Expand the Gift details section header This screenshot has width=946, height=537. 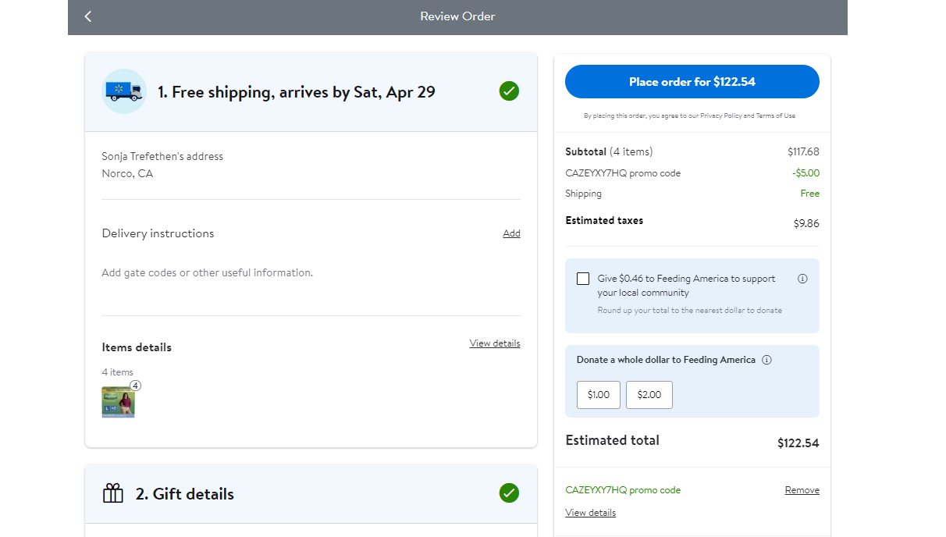311,494
